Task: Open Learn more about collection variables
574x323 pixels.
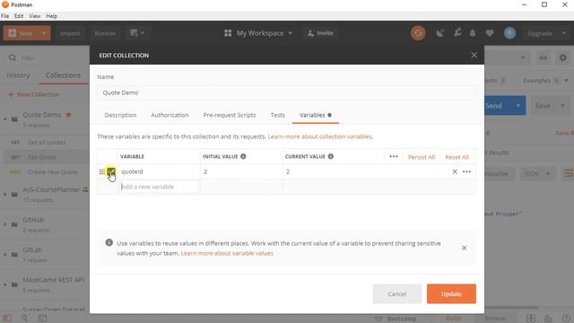Action: 320,136
